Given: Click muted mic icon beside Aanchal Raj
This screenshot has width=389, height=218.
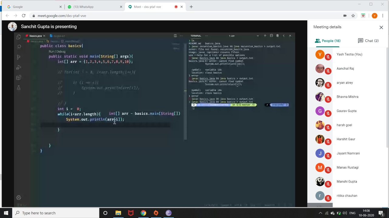Looking at the screenshot, I should click(328, 71).
